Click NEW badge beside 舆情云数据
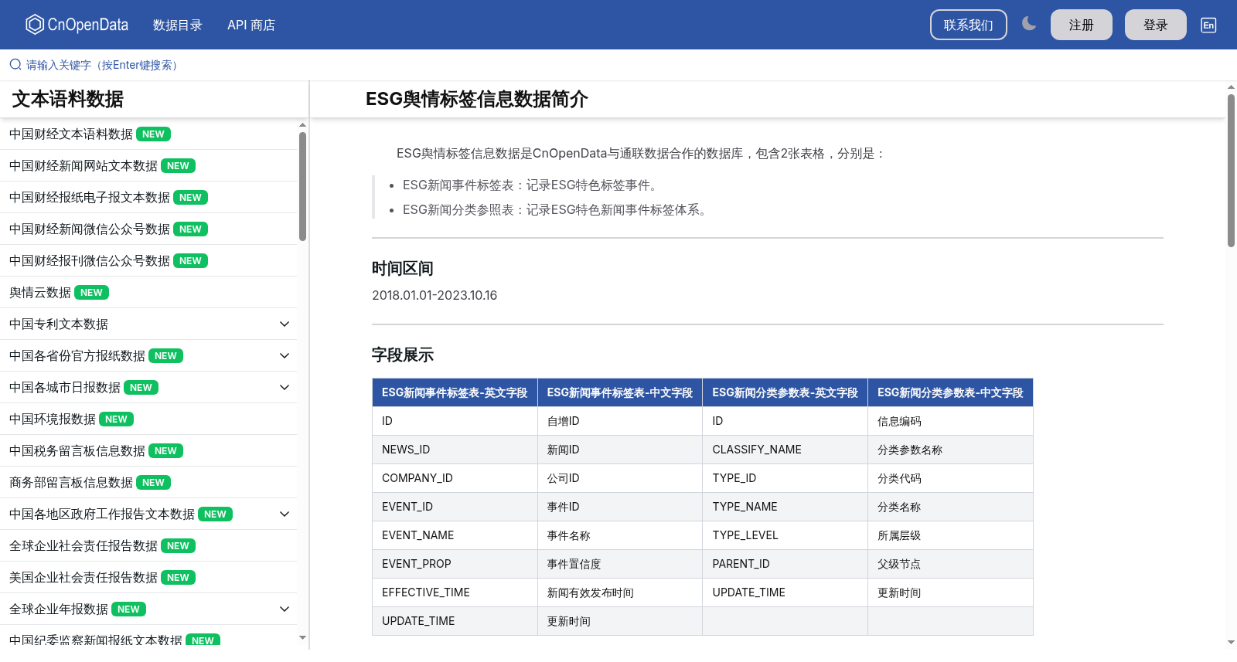 [91, 293]
